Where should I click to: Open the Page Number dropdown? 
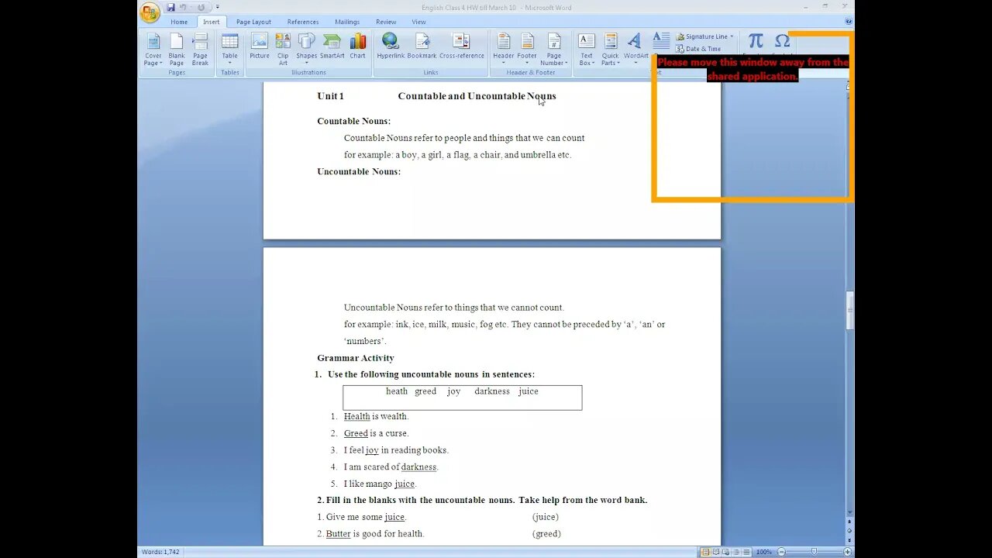coord(554,50)
